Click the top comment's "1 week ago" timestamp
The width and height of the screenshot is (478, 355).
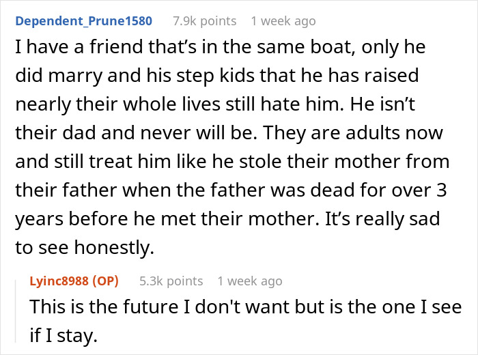click(x=283, y=20)
